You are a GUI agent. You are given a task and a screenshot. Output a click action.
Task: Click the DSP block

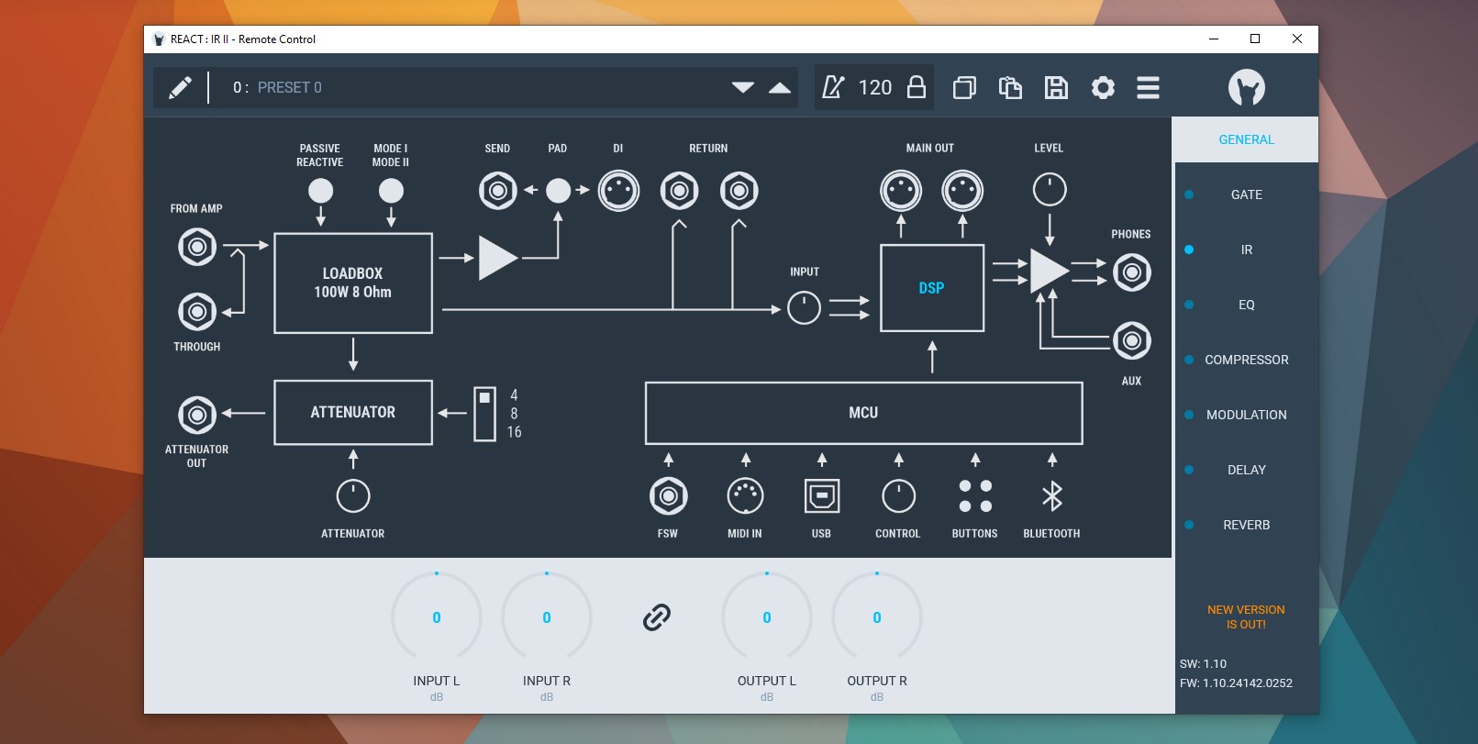pos(932,288)
